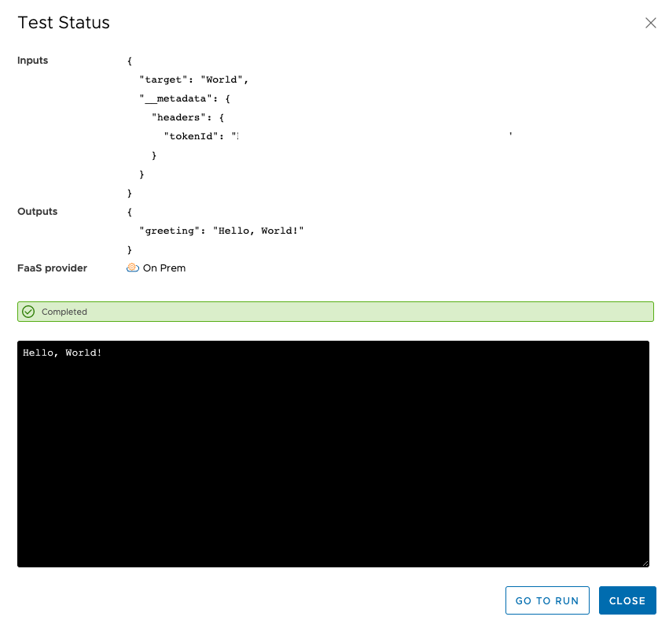This screenshot has width=669, height=624.
Task: Click the "Hello, World!" log line
Action: [x=63, y=353]
